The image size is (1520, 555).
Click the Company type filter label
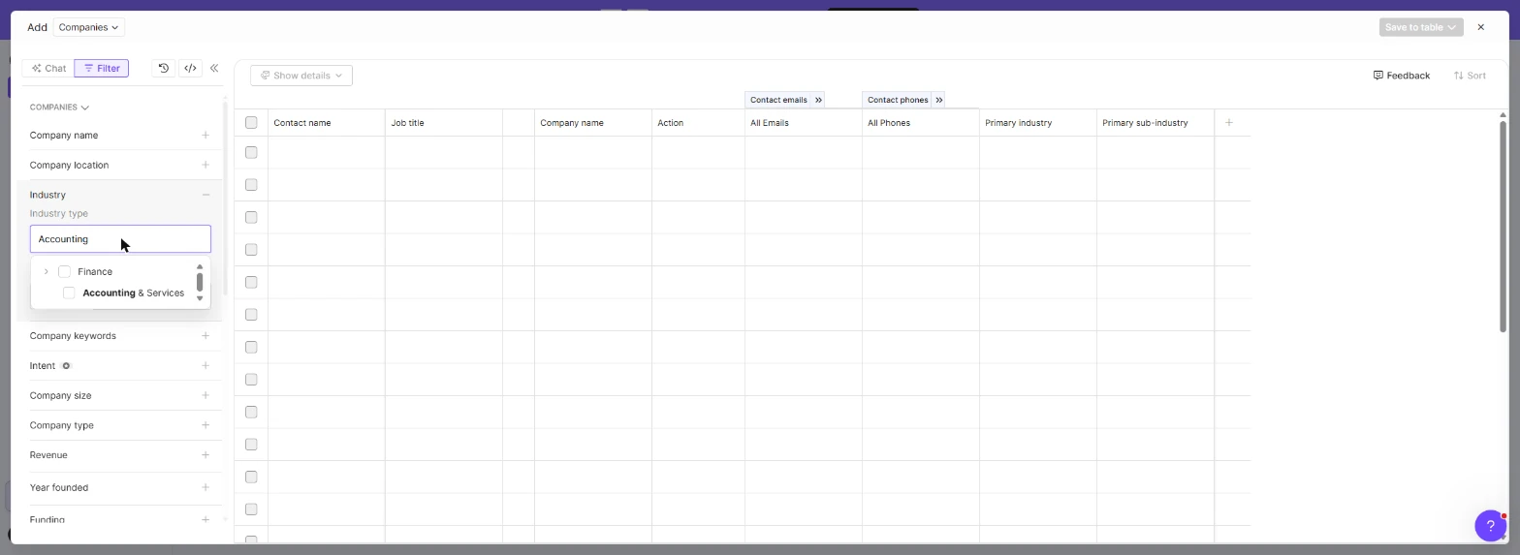tap(62, 425)
